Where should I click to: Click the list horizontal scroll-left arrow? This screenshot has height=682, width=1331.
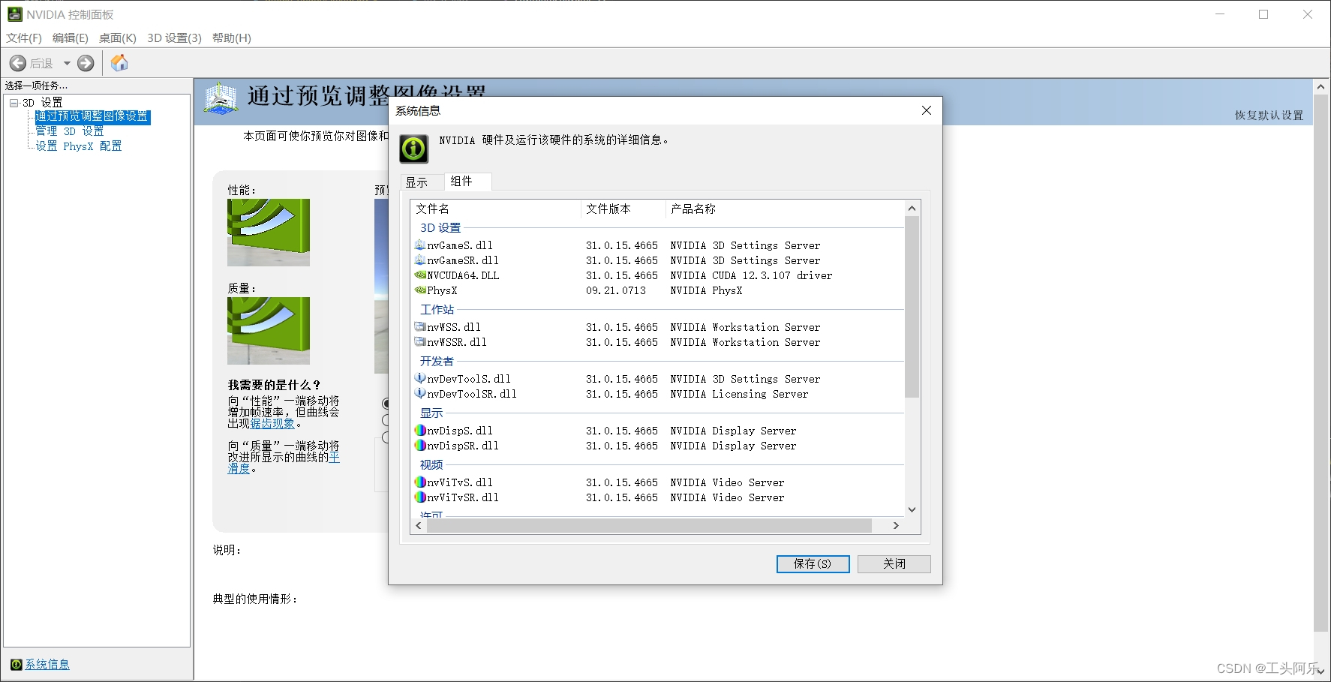click(x=419, y=526)
